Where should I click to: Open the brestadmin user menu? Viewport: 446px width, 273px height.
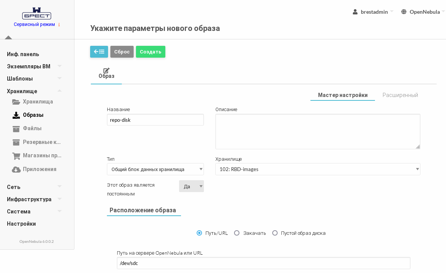tap(373, 12)
